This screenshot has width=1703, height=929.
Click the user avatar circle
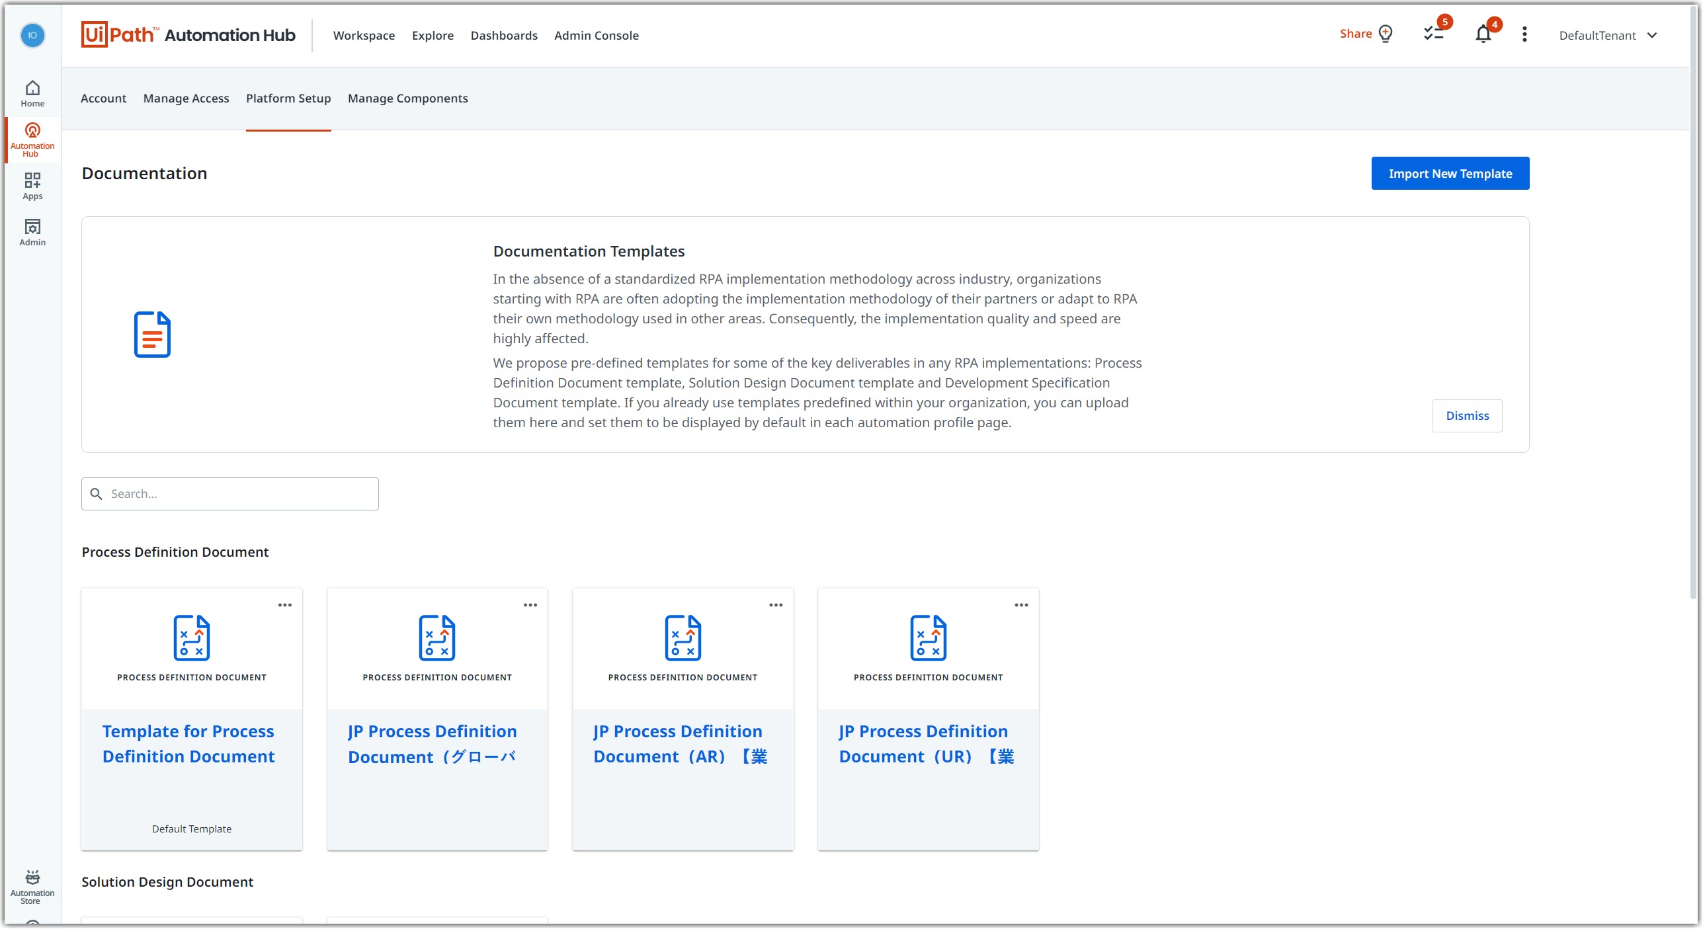click(32, 35)
